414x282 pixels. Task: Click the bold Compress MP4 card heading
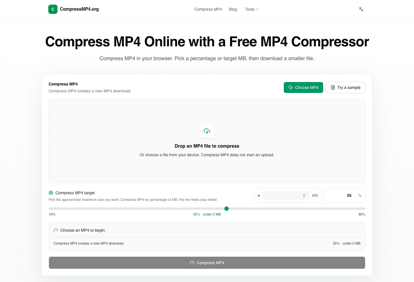(x=63, y=84)
